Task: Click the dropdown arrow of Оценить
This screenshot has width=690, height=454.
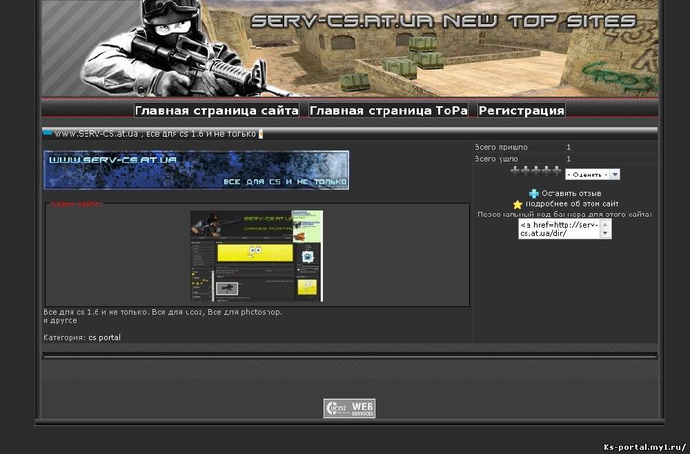Action: (615, 175)
